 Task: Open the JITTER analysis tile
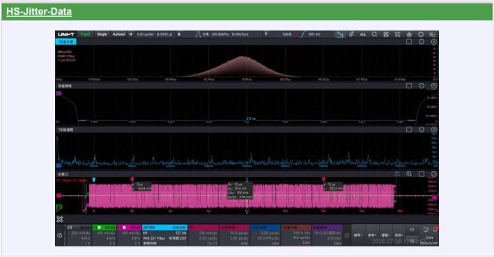pos(164,235)
